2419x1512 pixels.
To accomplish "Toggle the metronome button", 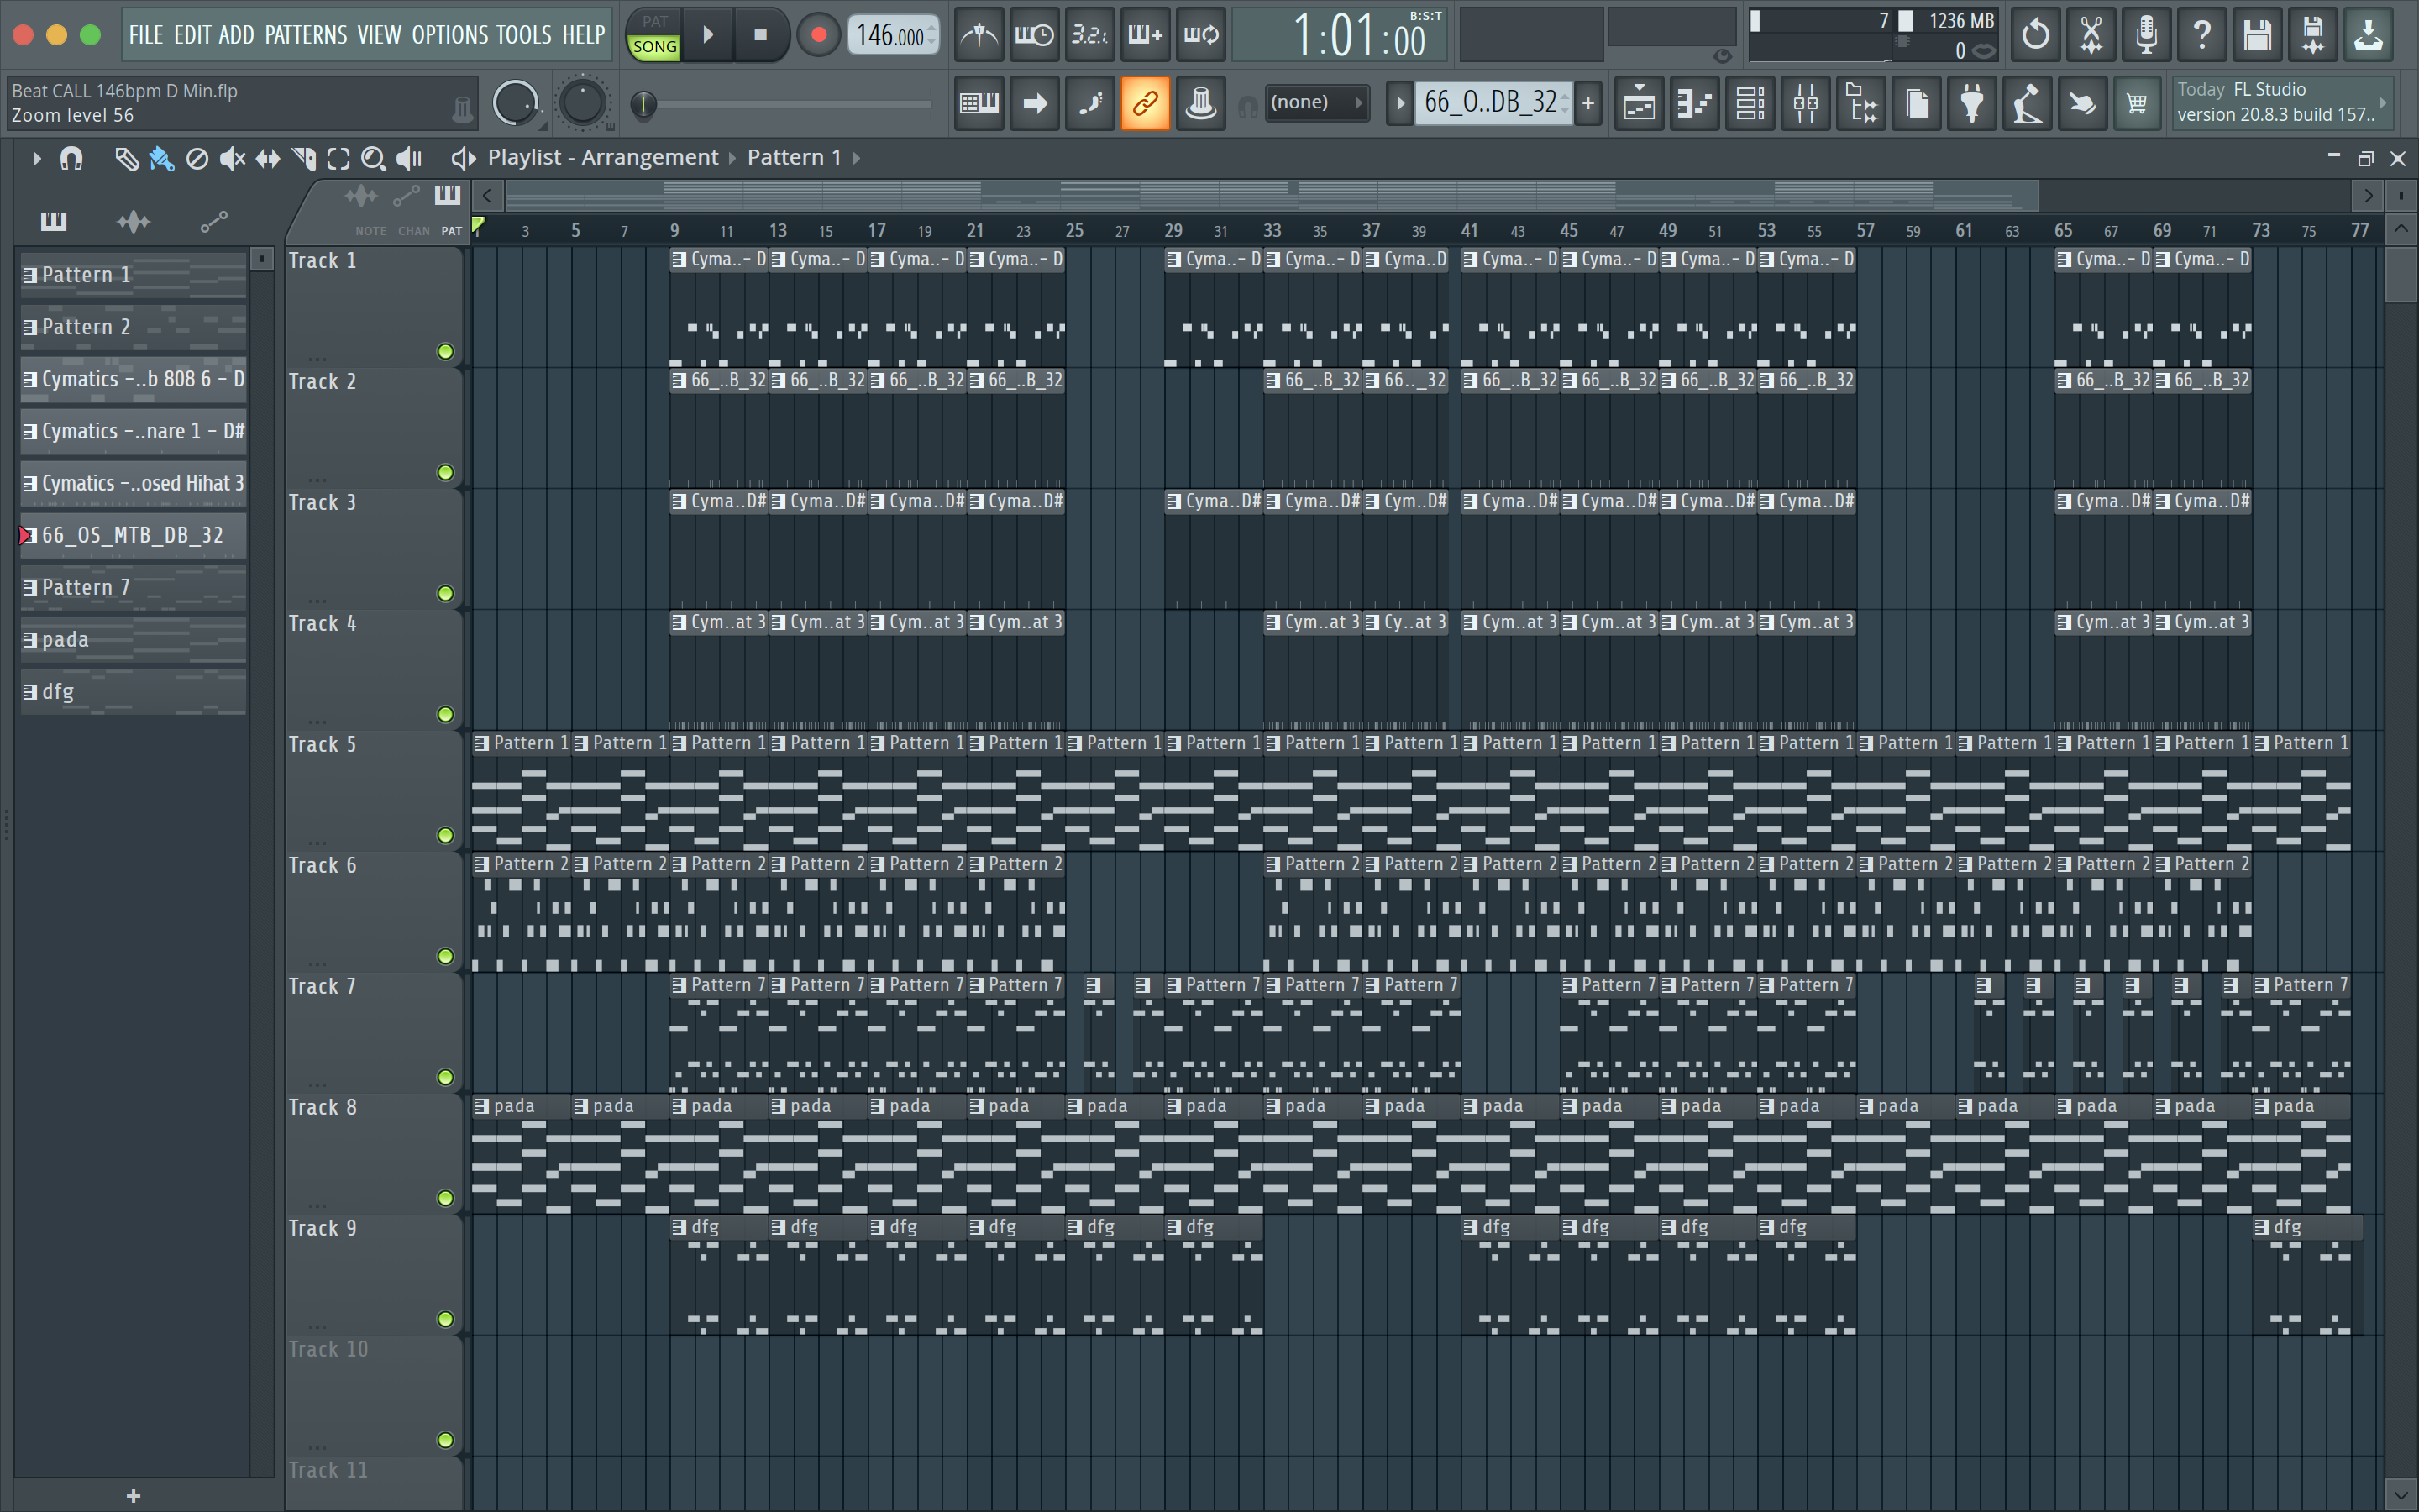I will [979, 35].
